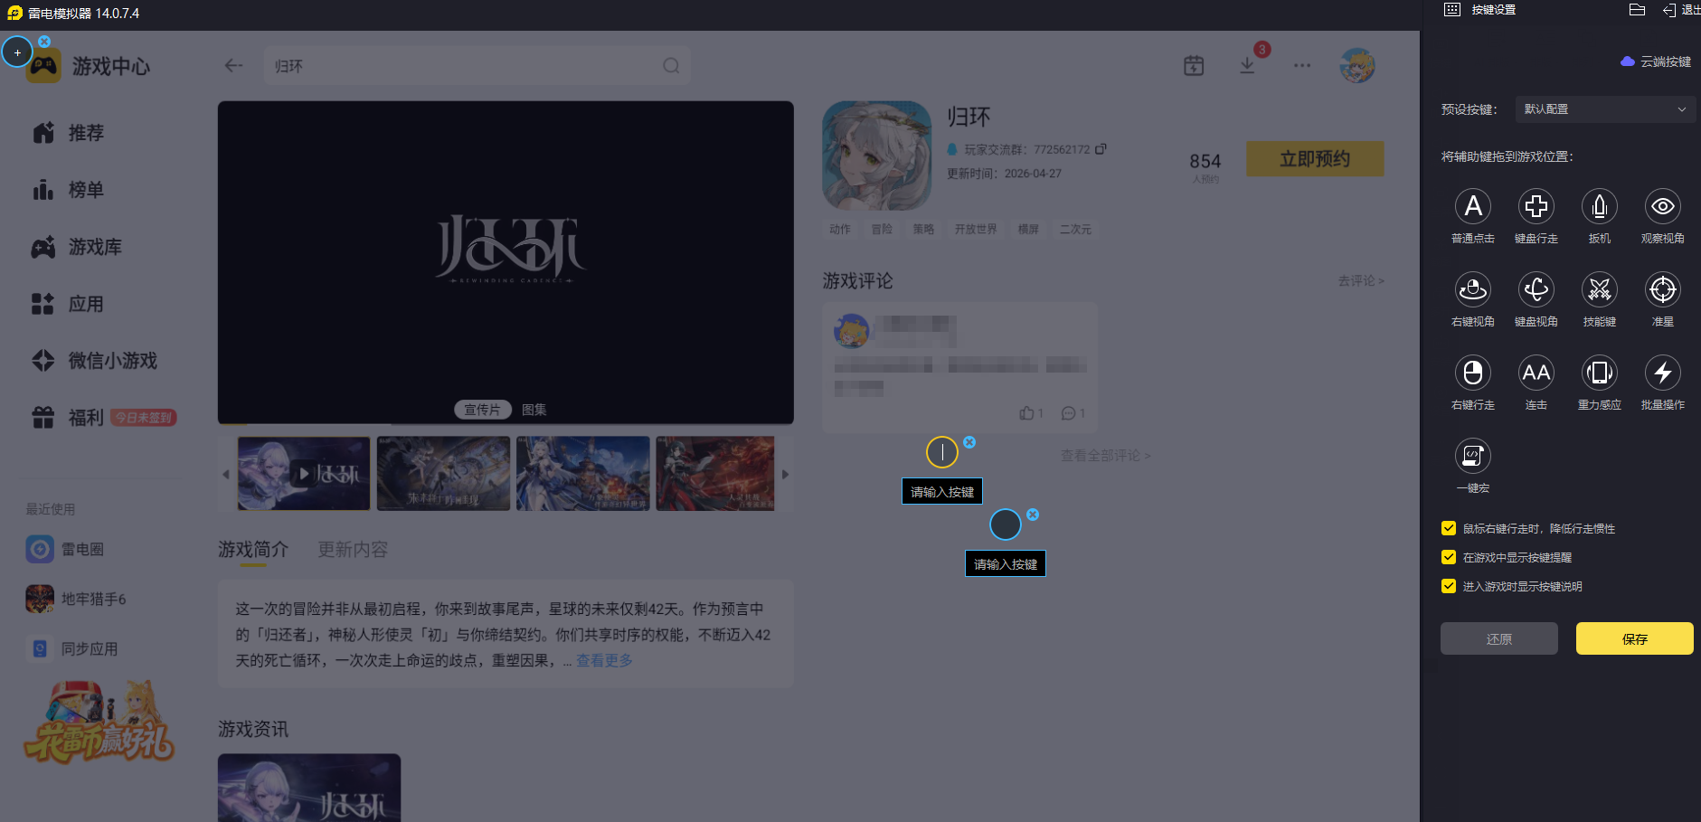Switch to the 更新内容 tab

click(x=353, y=549)
